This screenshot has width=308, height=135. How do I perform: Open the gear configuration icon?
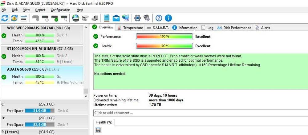click(x=137, y=18)
